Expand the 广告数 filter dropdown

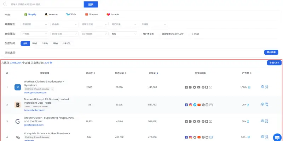click(35, 34)
